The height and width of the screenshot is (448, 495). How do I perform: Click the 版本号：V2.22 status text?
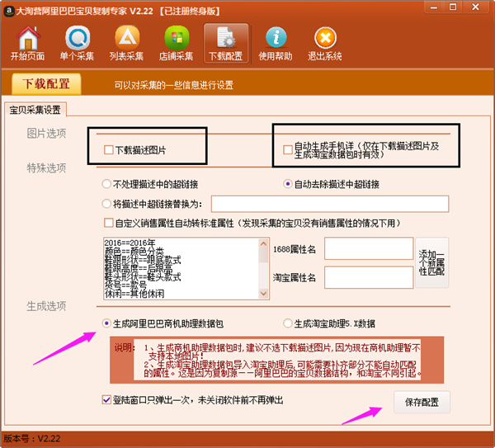[x=32, y=439]
